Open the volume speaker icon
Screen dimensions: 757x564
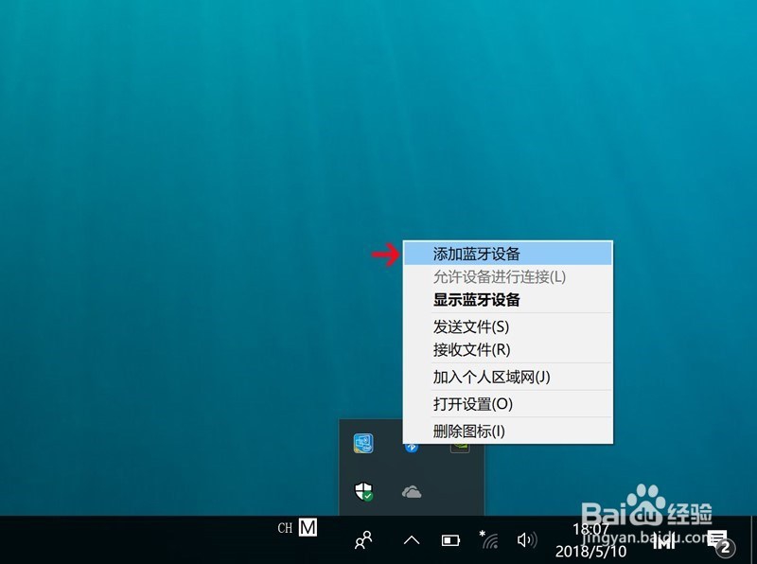coord(527,540)
